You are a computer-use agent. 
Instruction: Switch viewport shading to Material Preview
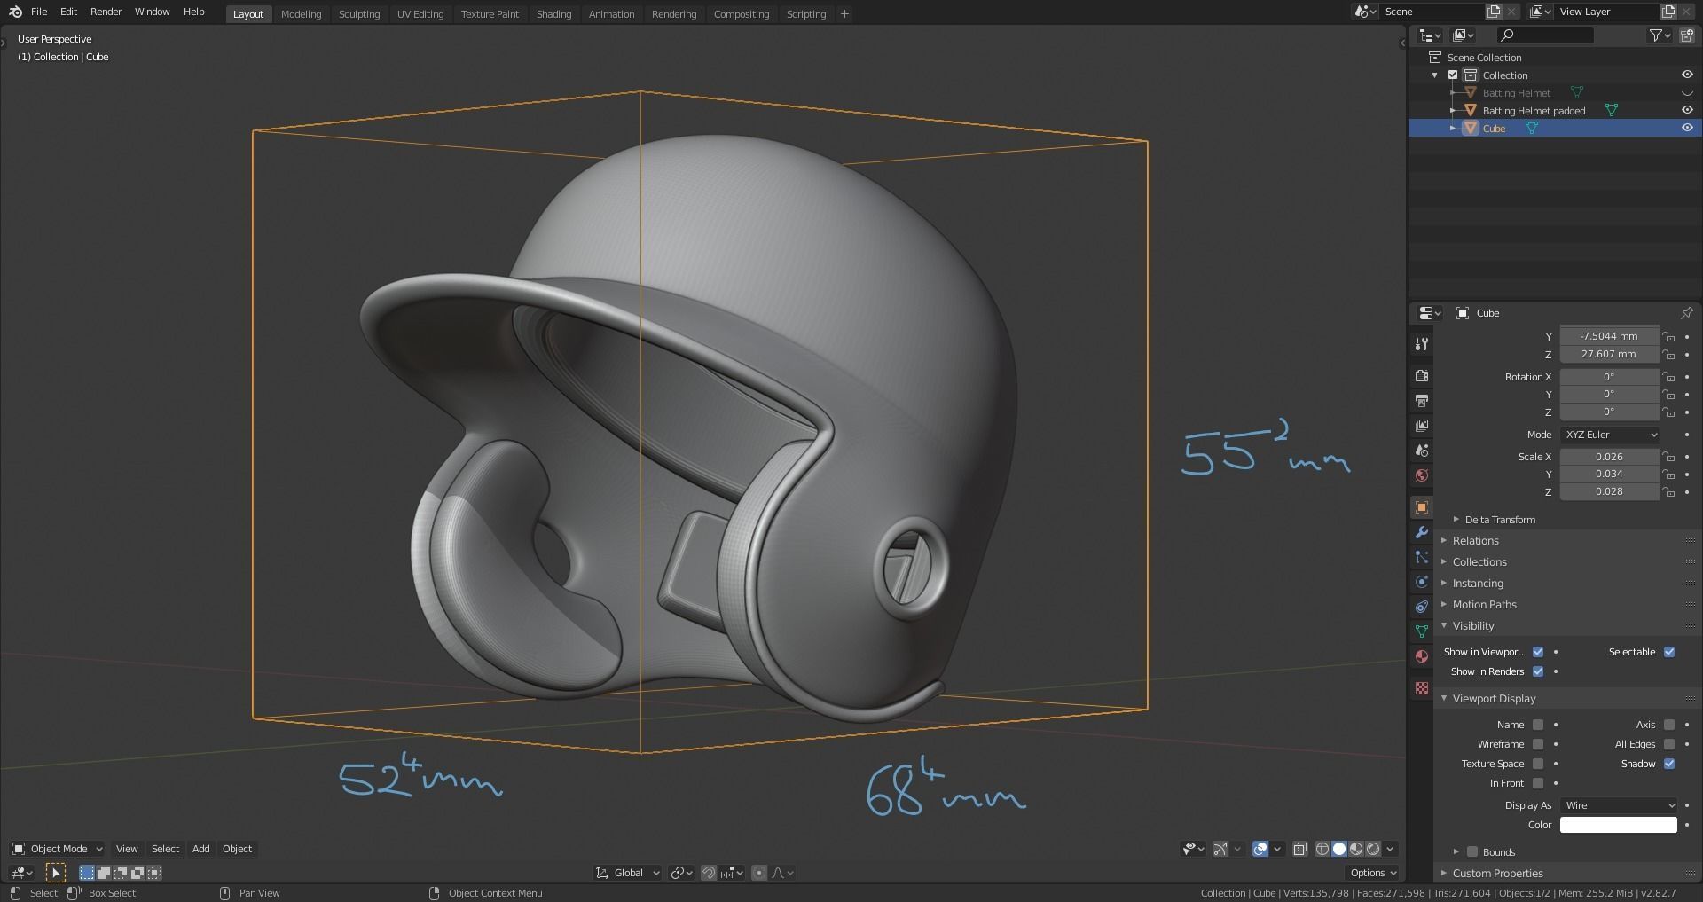(1356, 849)
